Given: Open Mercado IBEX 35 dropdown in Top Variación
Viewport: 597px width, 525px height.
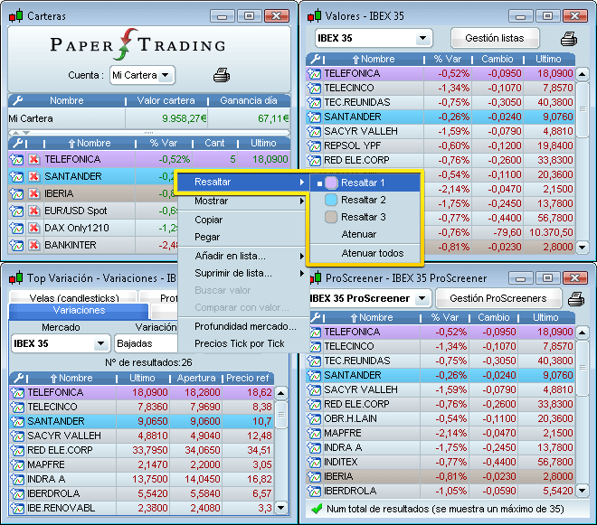Looking at the screenshot, I should click(x=61, y=344).
